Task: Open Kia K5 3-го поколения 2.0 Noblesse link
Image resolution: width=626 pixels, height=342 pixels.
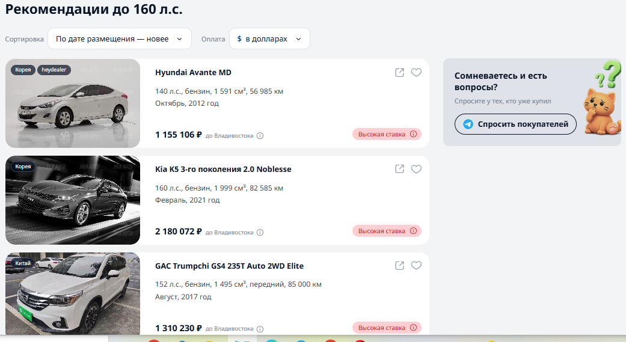Action: 223,169
